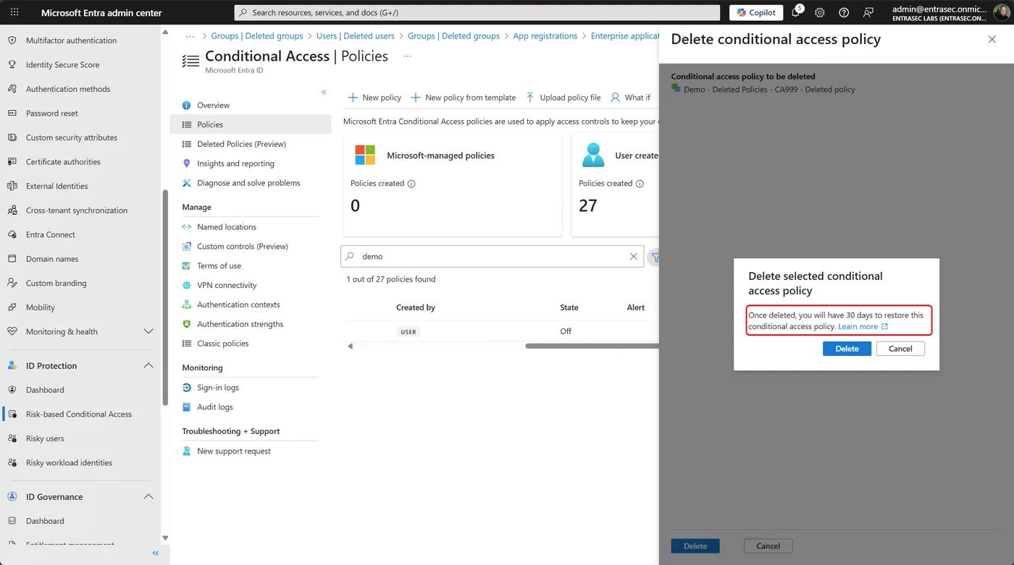Click Cancel at the panel bottom

point(768,546)
